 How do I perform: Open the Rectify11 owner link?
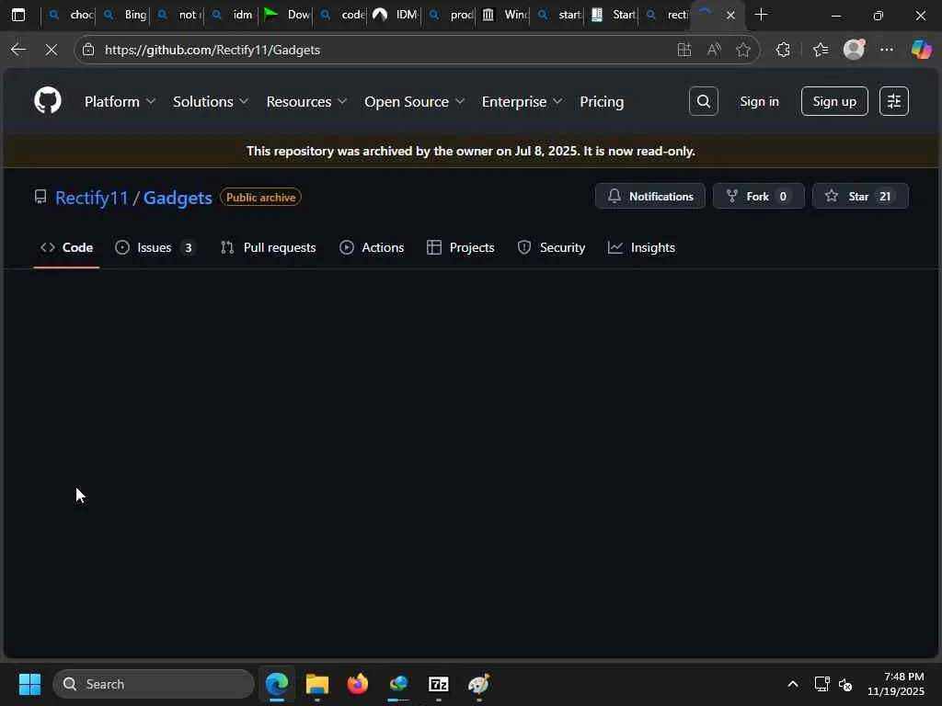(92, 198)
